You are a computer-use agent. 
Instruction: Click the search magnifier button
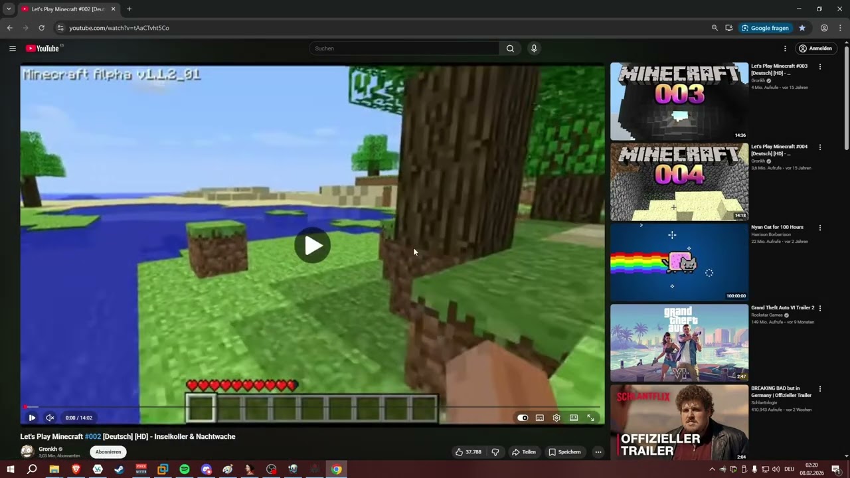click(x=510, y=48)
